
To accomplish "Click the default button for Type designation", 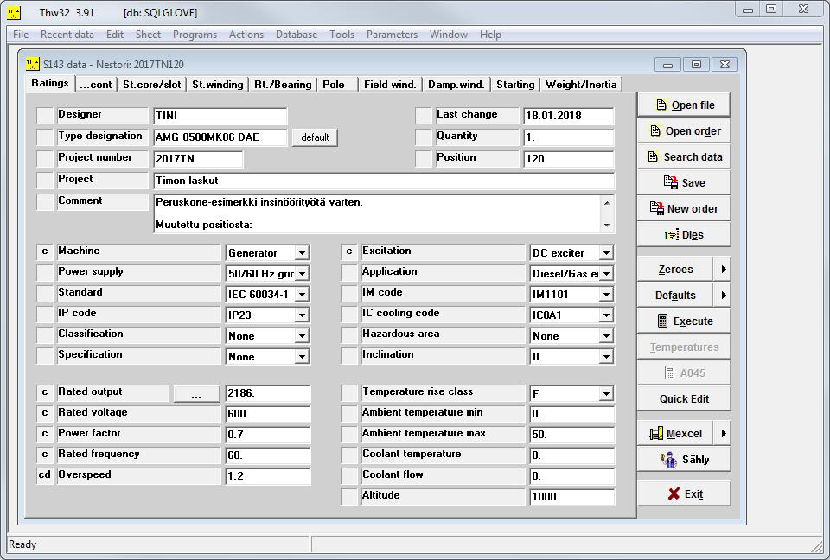I will click(315, 137).
